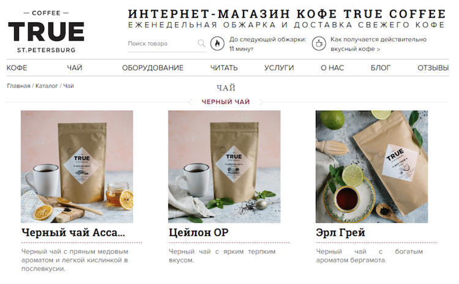Screen dimensions: 459x284
Task: Click the True Coffee St.Petersburg logo
Action: 47,32
